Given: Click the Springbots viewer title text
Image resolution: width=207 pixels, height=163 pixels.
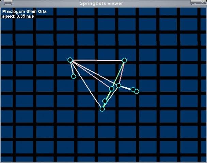Looking at the screenshot, I should pos(101,3).
